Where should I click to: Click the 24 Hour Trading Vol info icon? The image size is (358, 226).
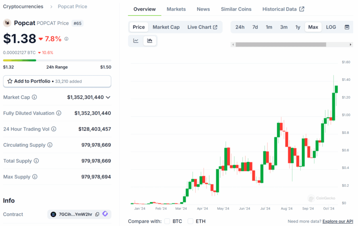(53, 129)
